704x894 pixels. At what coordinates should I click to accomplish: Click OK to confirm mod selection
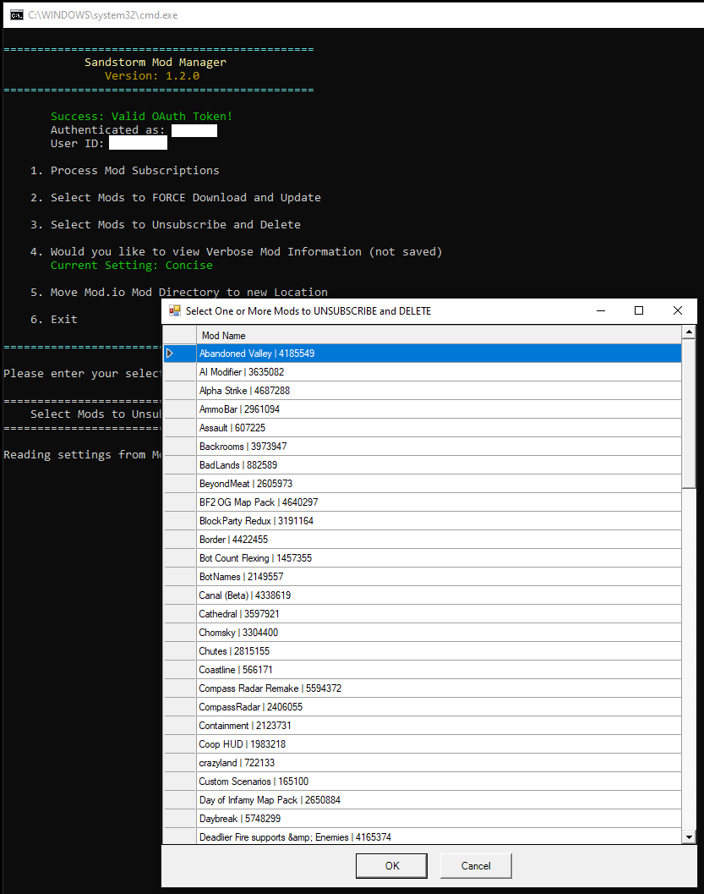pyautogui.click(x=391, y=865)
